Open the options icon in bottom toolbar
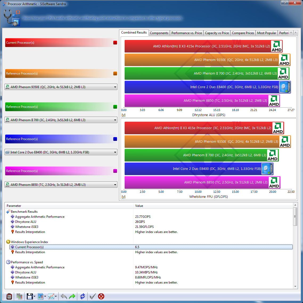Viewport: 303px width, 303px height. click(9, 296)
